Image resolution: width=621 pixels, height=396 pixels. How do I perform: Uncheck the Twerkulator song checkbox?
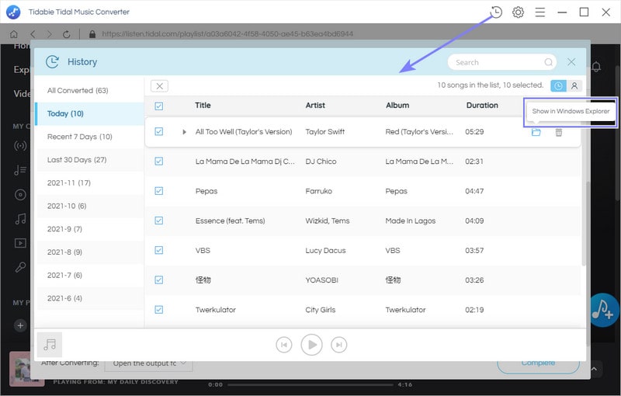point(159,310)
